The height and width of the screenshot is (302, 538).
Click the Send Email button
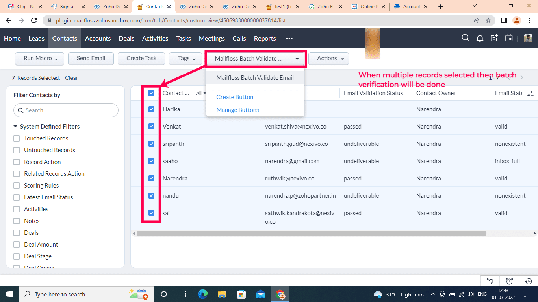click(91, 59)
